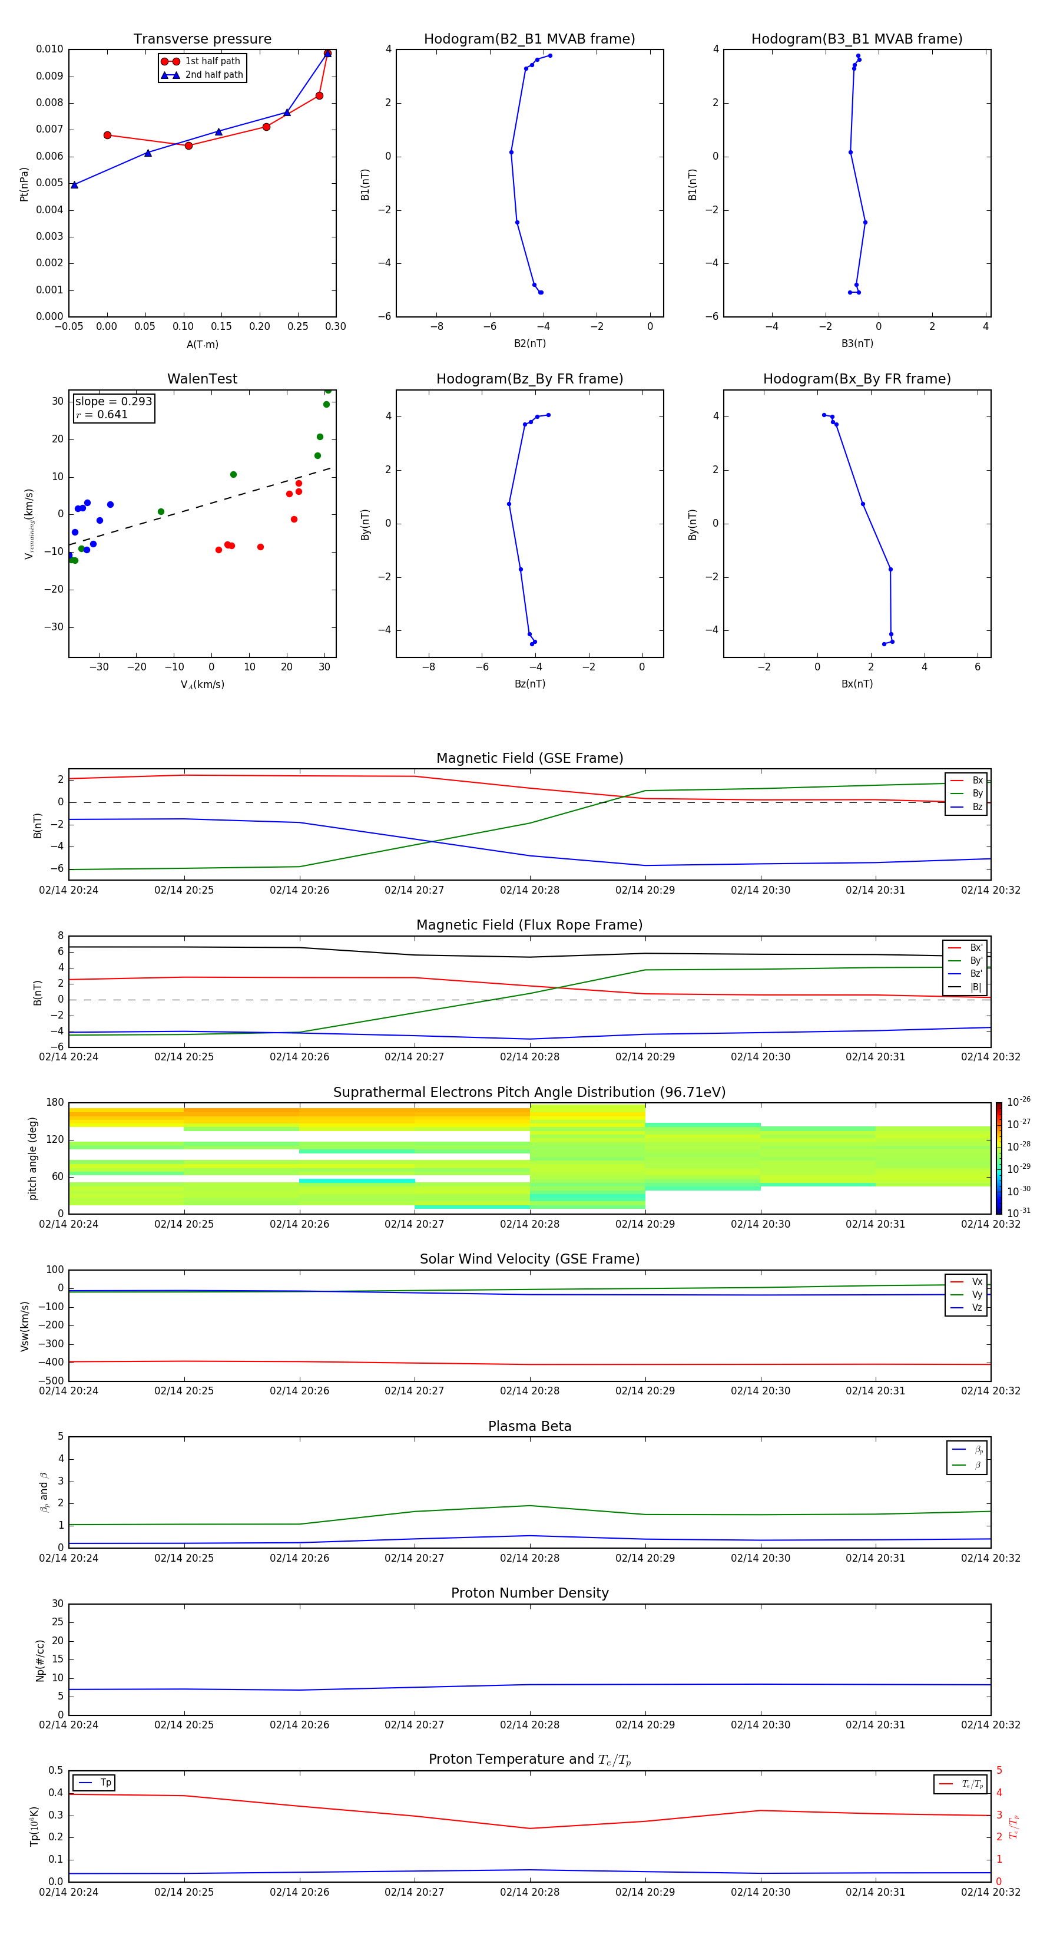Viewport: 1060px width, 1944px height.
Task: Click the Te/Tp legend entry
Action: click(960, 1784)
